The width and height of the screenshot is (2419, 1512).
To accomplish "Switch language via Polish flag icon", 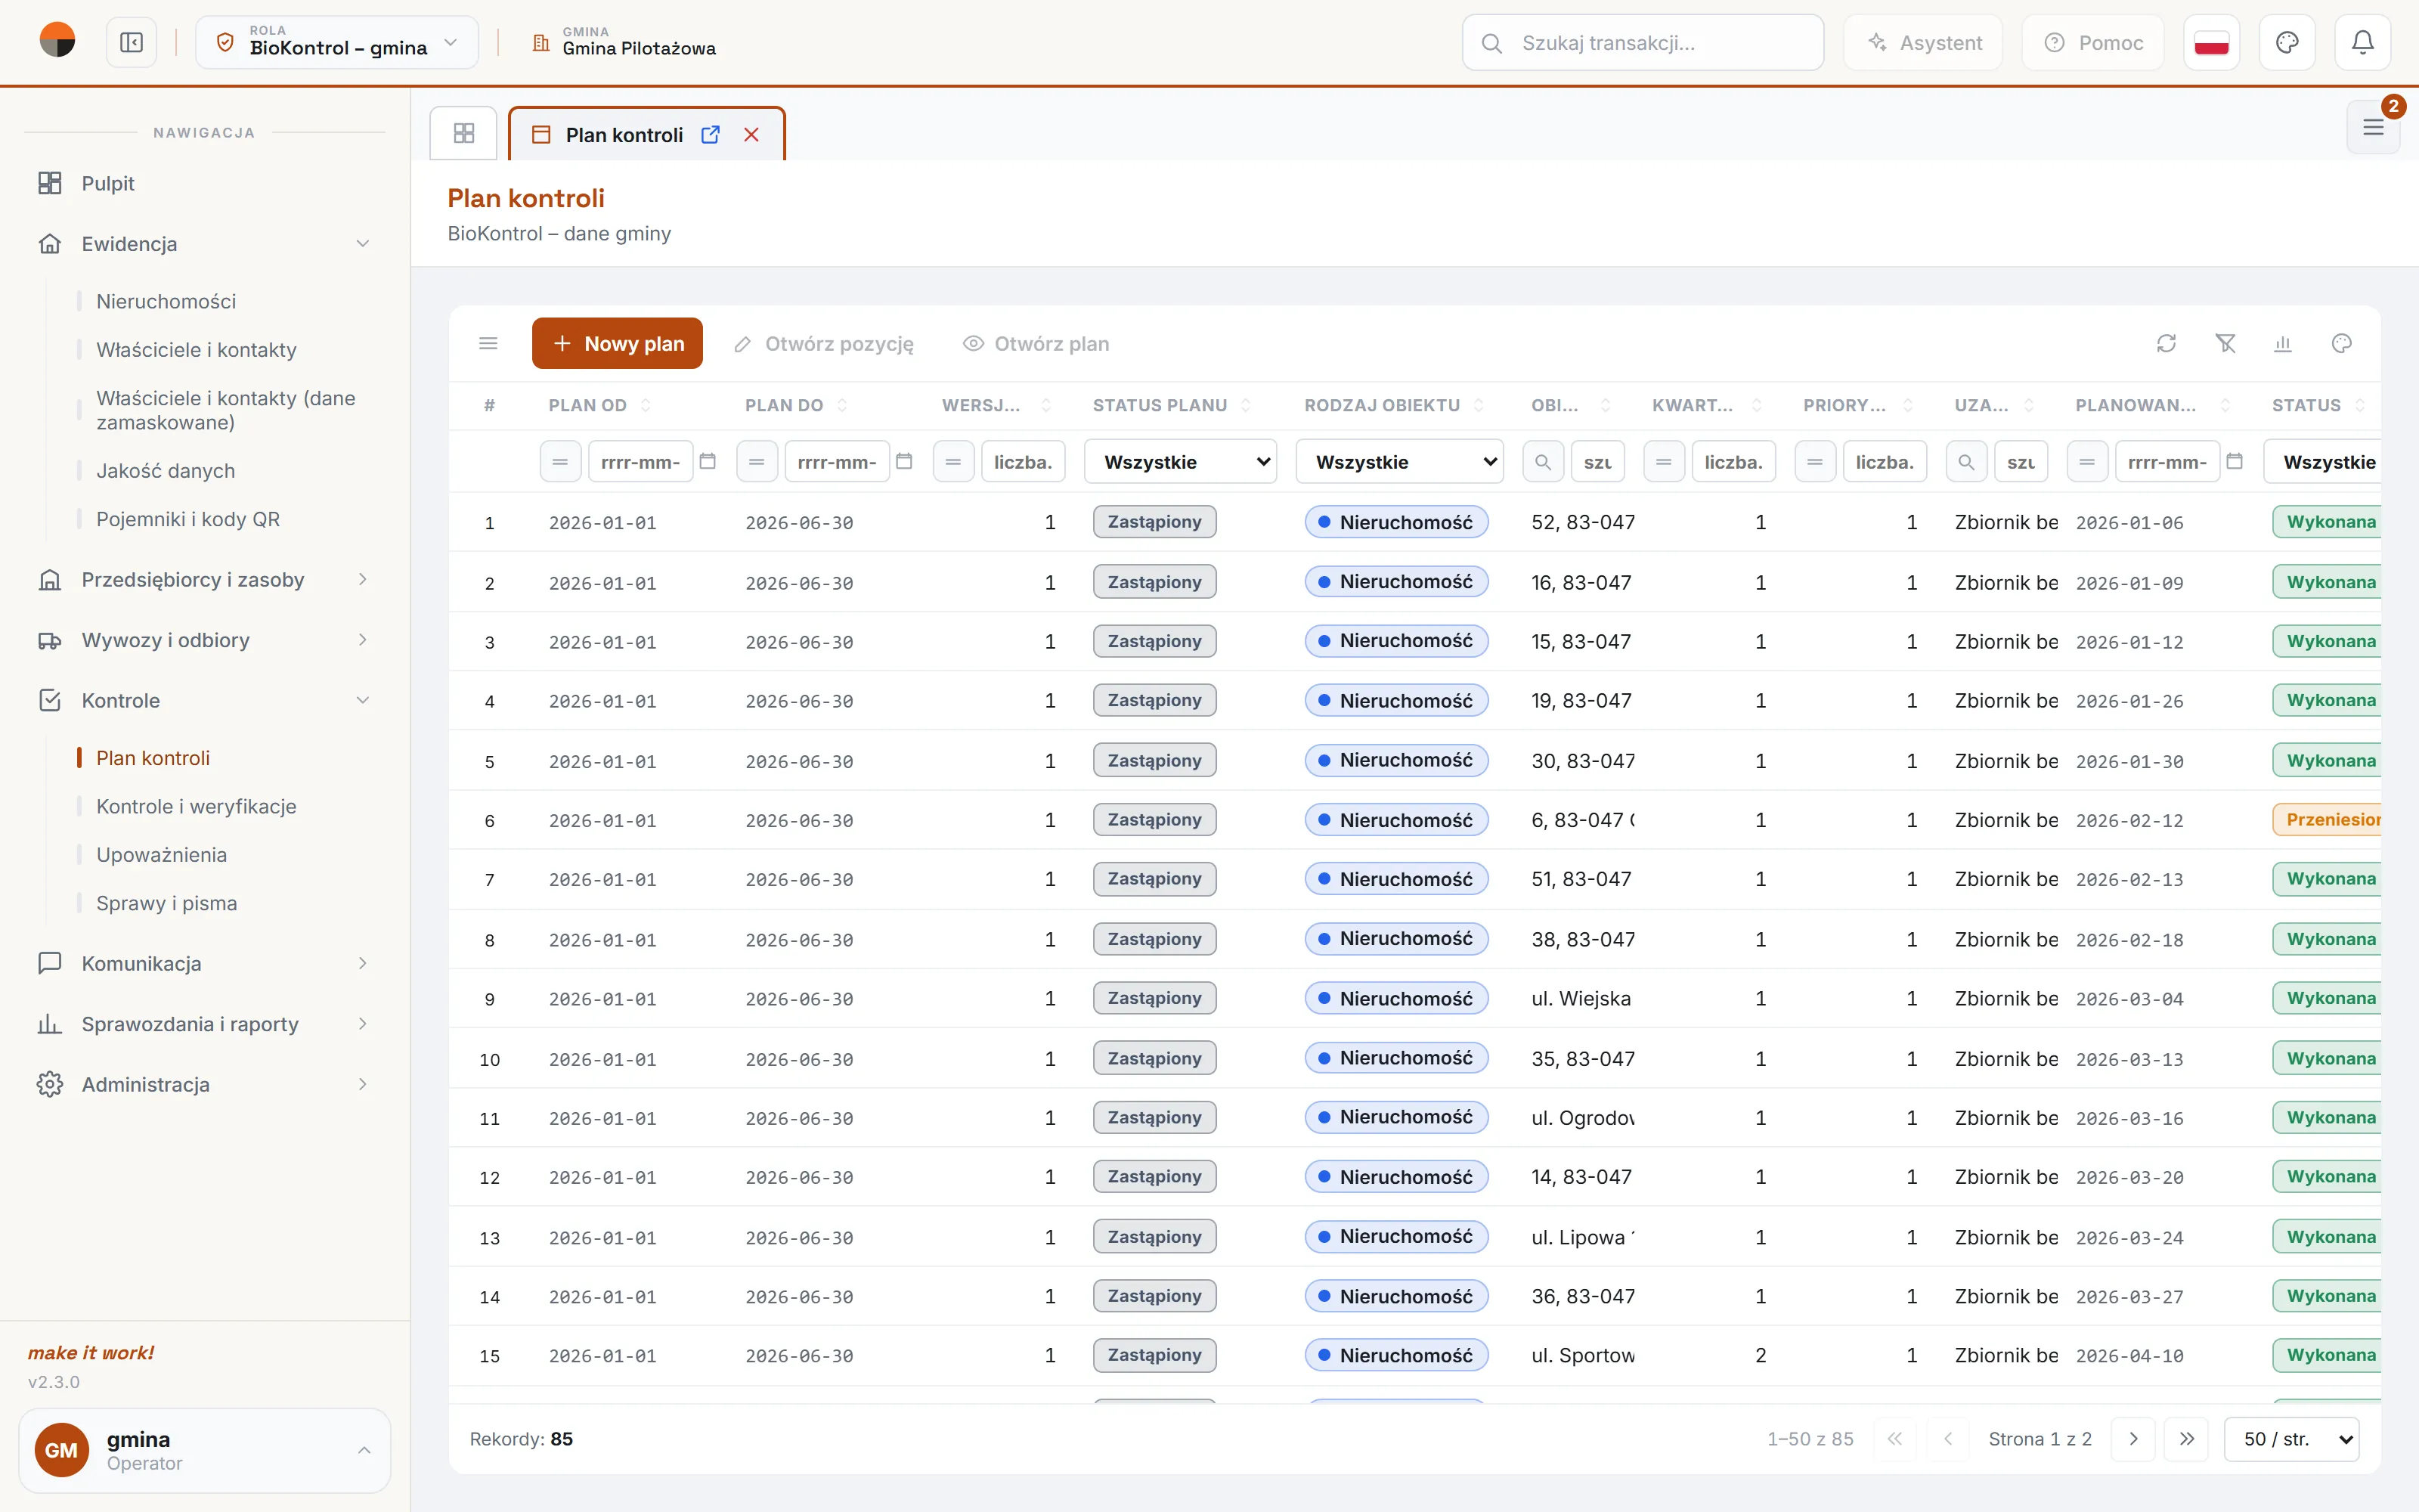I will (x=2211, y=42).
